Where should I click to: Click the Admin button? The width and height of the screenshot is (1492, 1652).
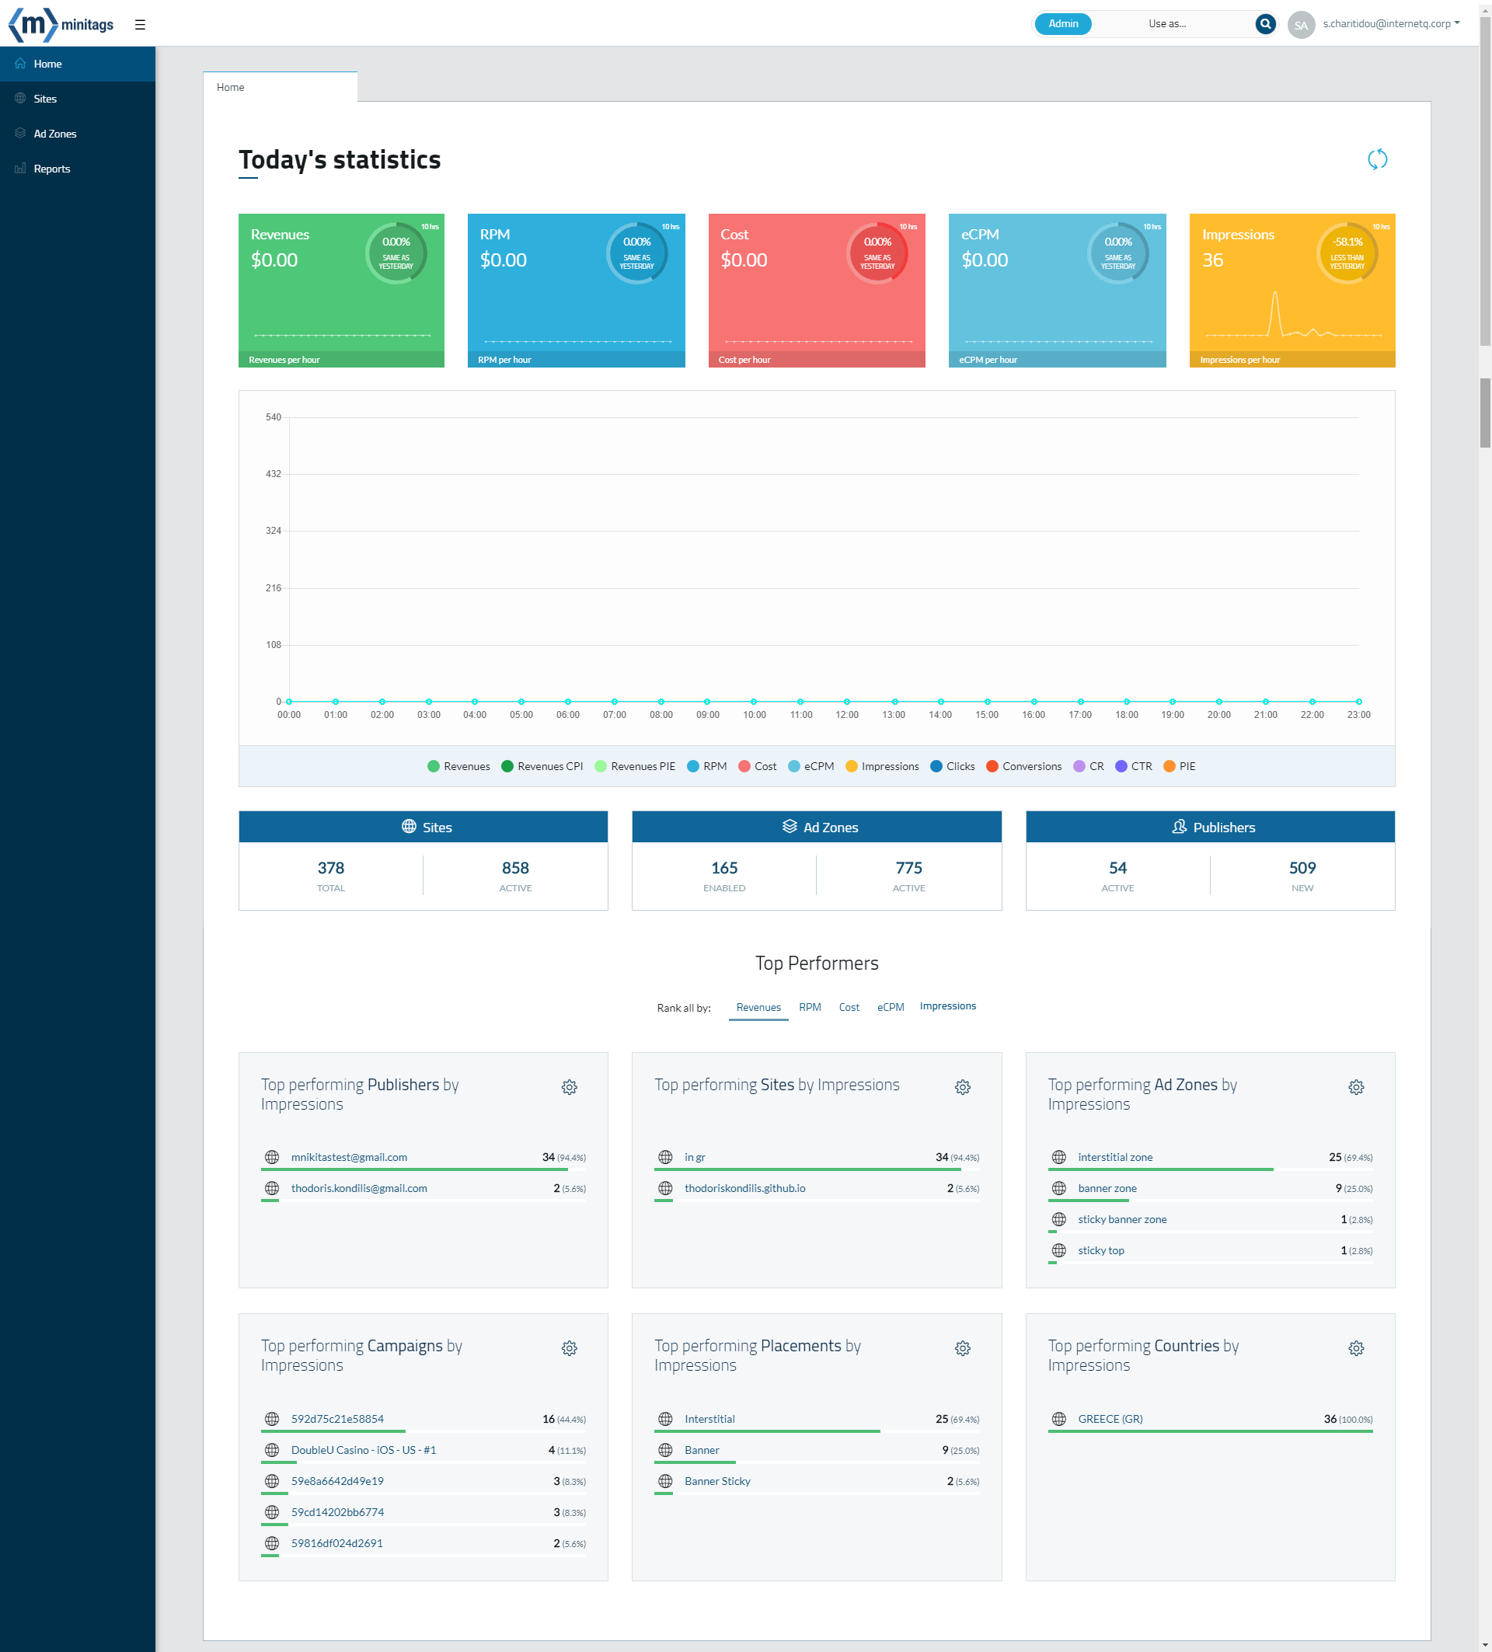point(1063,24)
